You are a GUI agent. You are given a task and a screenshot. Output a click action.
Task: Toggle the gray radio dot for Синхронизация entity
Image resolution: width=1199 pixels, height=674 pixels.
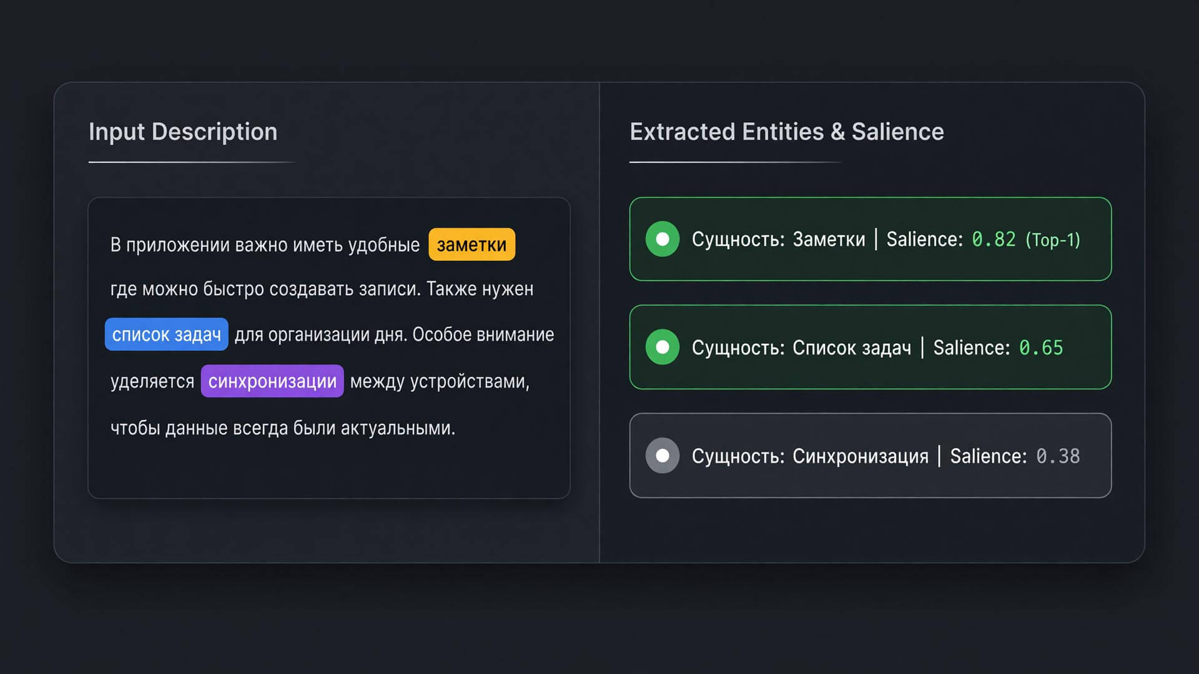tap(663, 456)
